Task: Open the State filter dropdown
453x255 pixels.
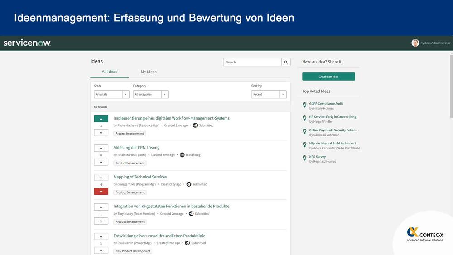Action: [111, 94]
